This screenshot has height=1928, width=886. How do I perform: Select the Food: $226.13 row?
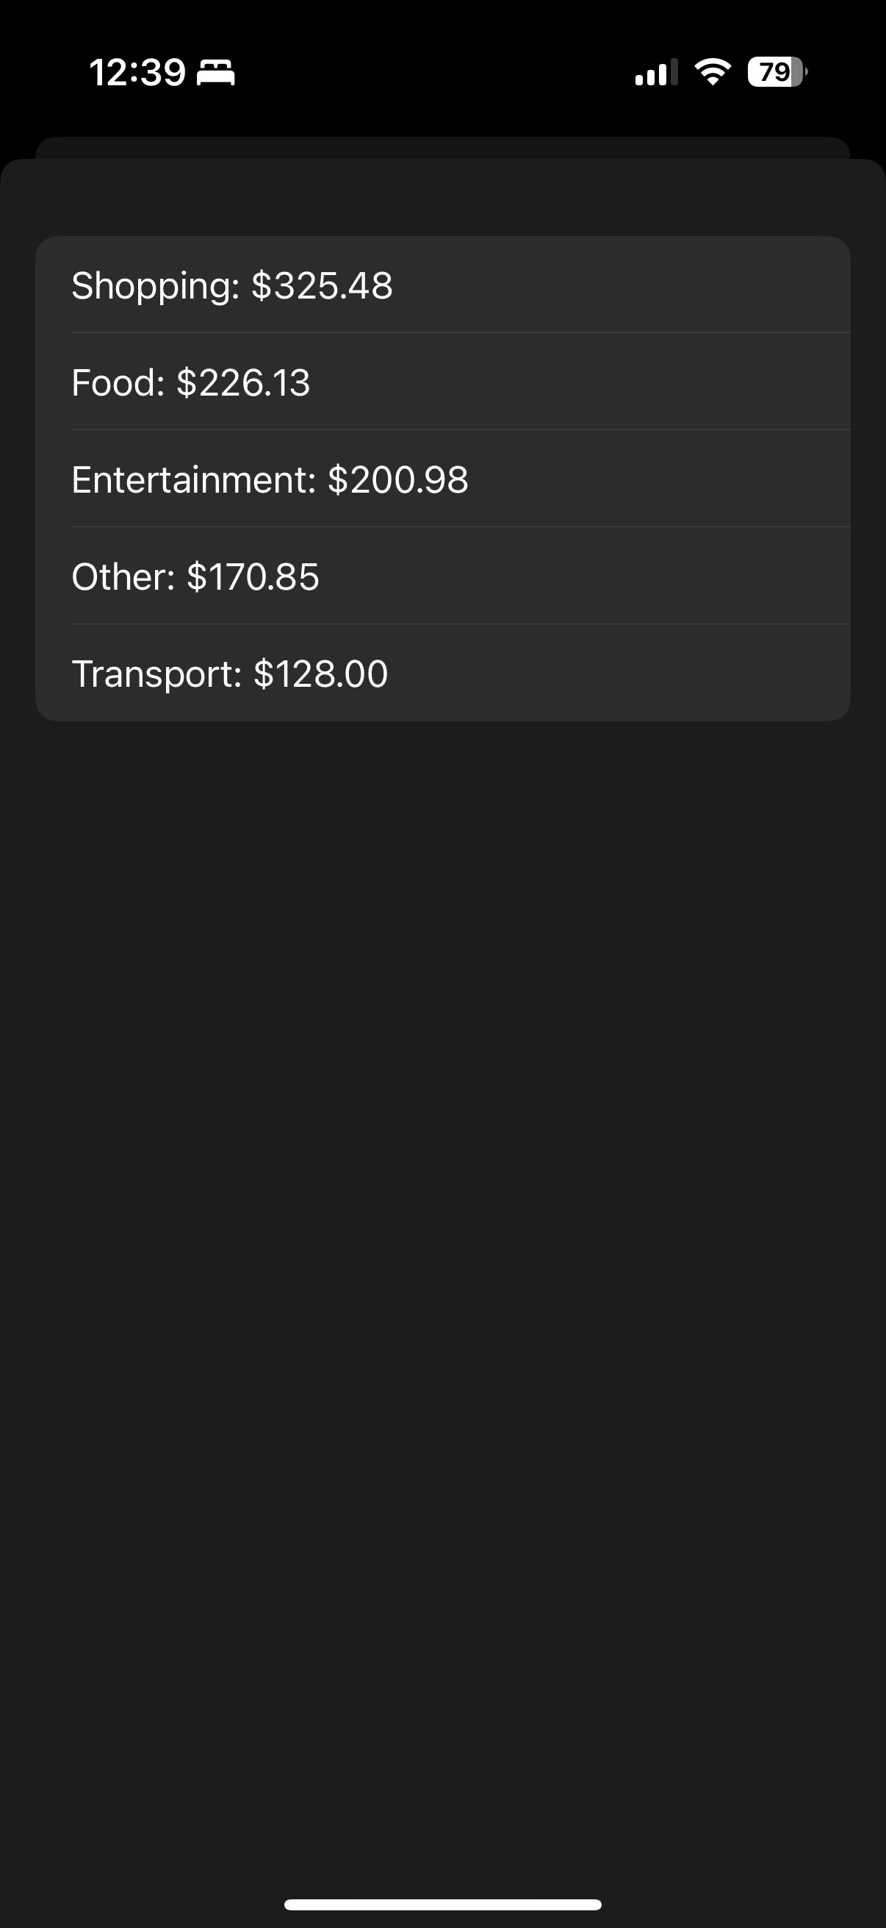pos(442,382)
